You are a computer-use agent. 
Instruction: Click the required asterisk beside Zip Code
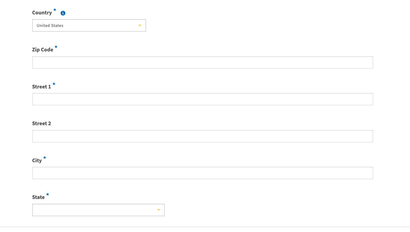[56, 47]
